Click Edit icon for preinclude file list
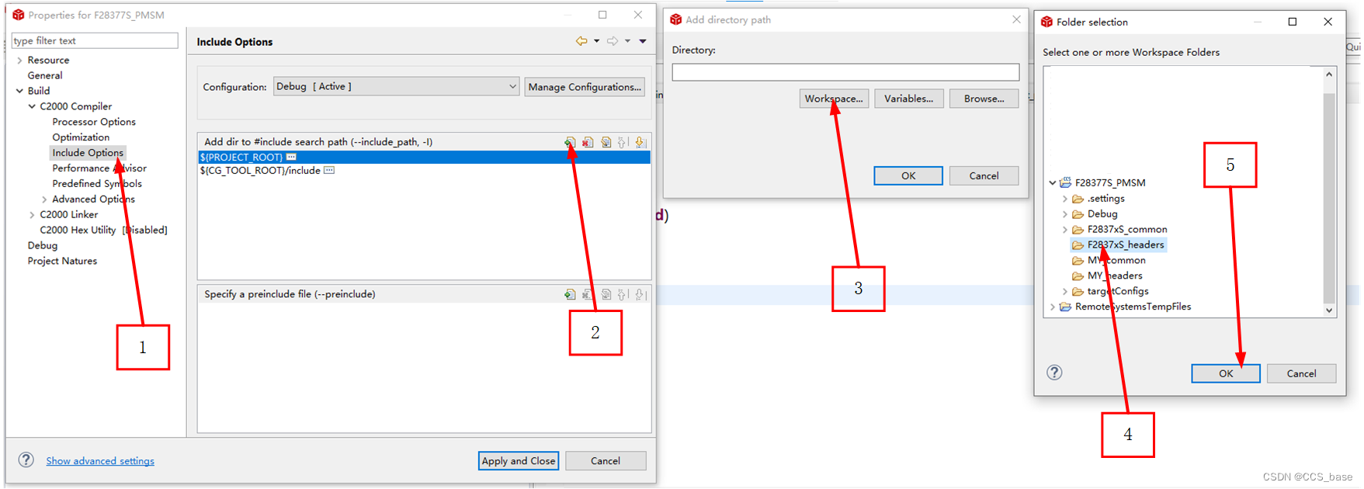 (x=606, y=294)
